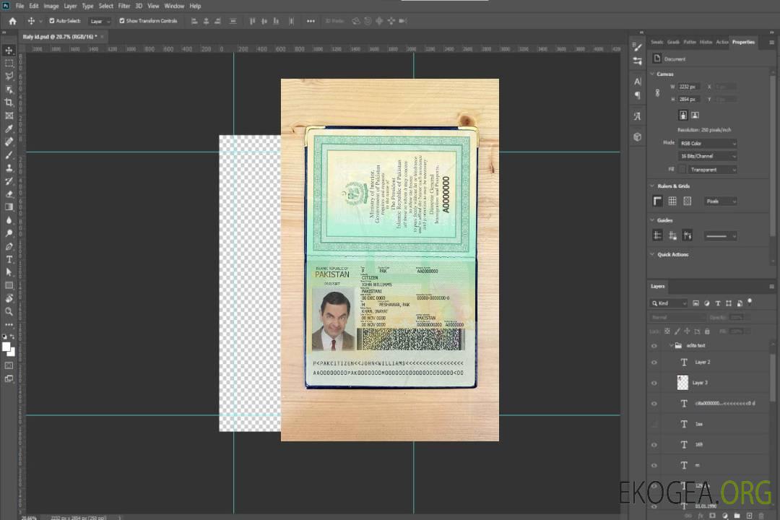Hide the 'edite text' group layer
This screenshot has height=520, width=780.
coord(654,346)
